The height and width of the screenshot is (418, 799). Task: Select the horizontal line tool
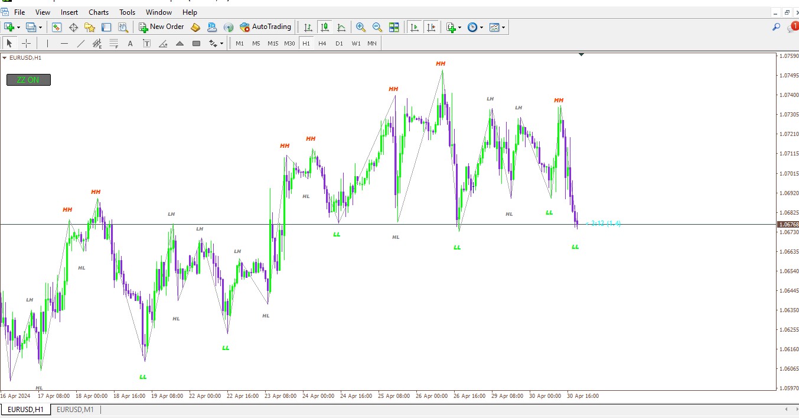pyautogui.click(x=64, y=43)
